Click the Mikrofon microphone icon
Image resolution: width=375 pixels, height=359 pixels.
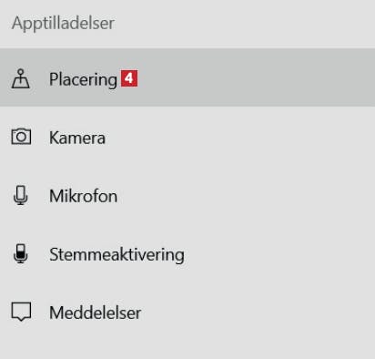click(x=21, y=195)
